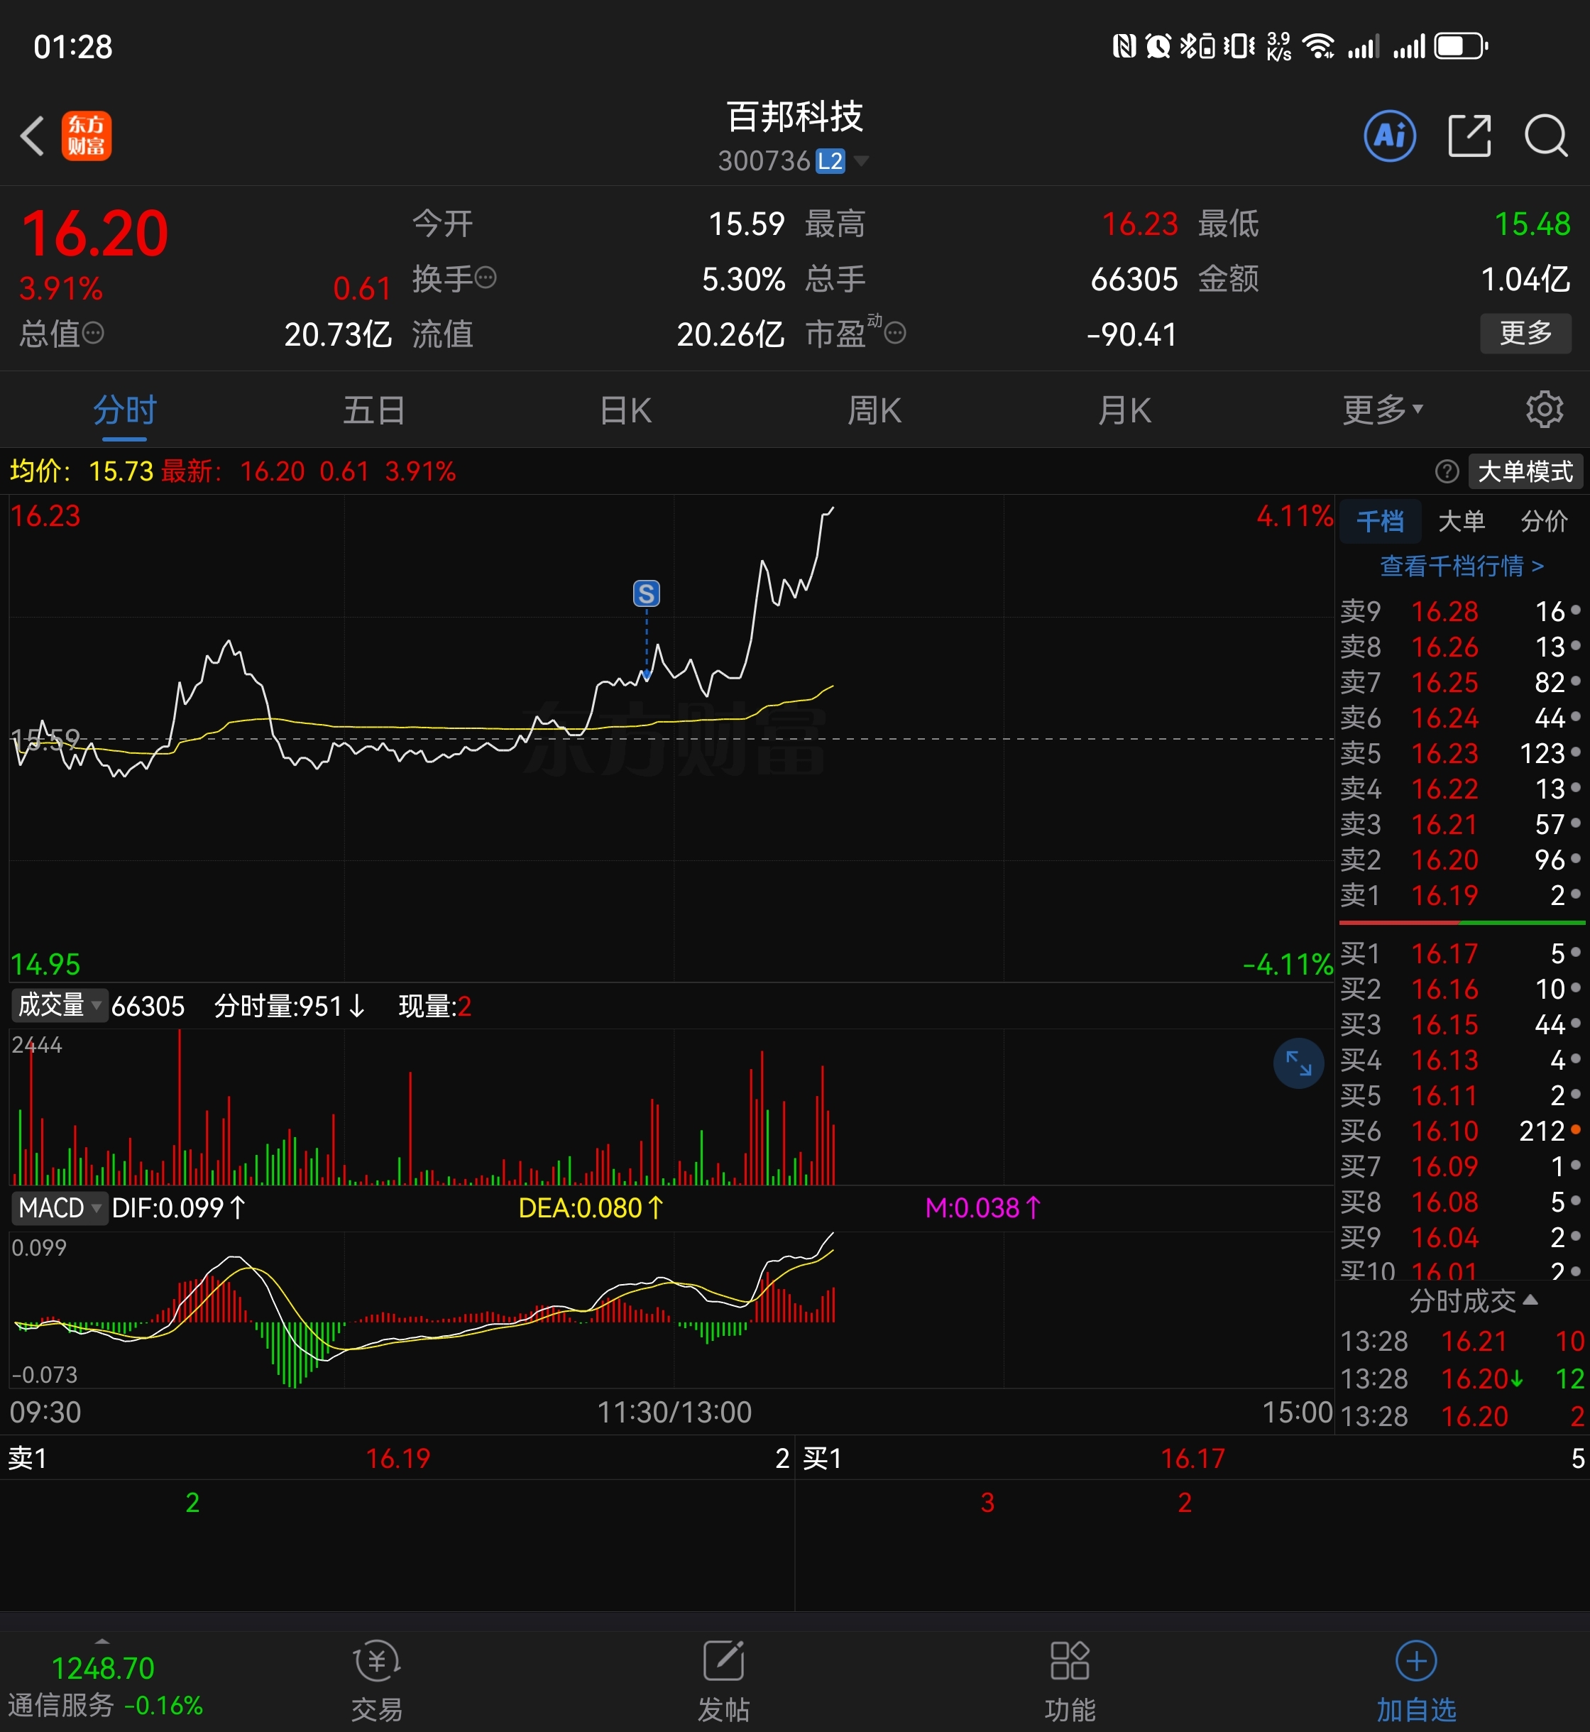Image resolution: width=1590 pixels, height=1732 pixels.
Task: Expand the 更多 chart period dropdown
Action: tap(1382, 410)
